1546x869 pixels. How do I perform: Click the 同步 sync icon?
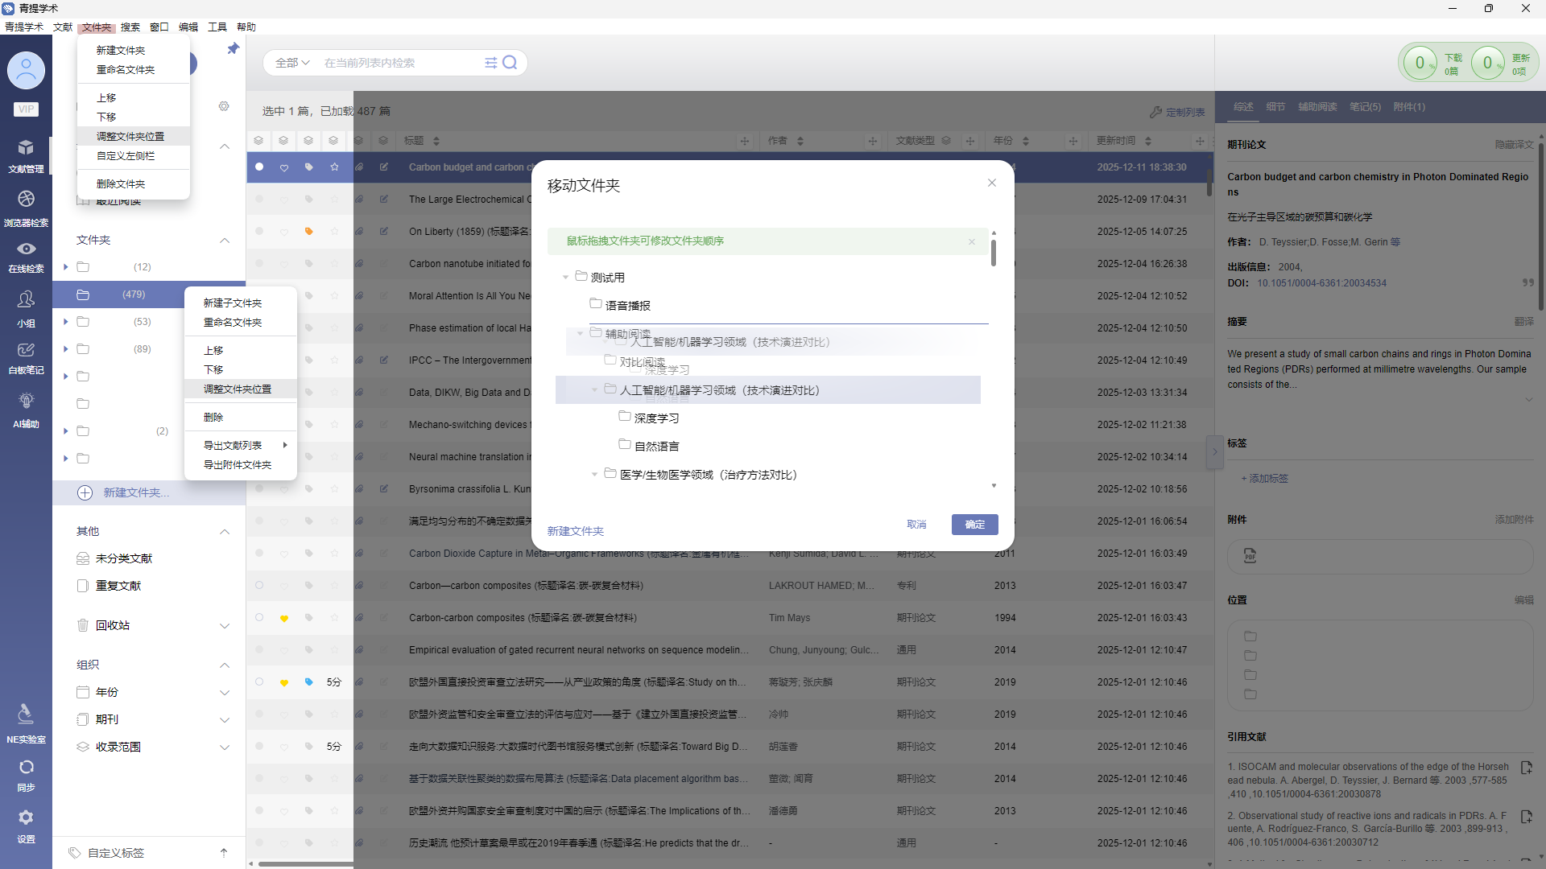(x=26, y=768)
